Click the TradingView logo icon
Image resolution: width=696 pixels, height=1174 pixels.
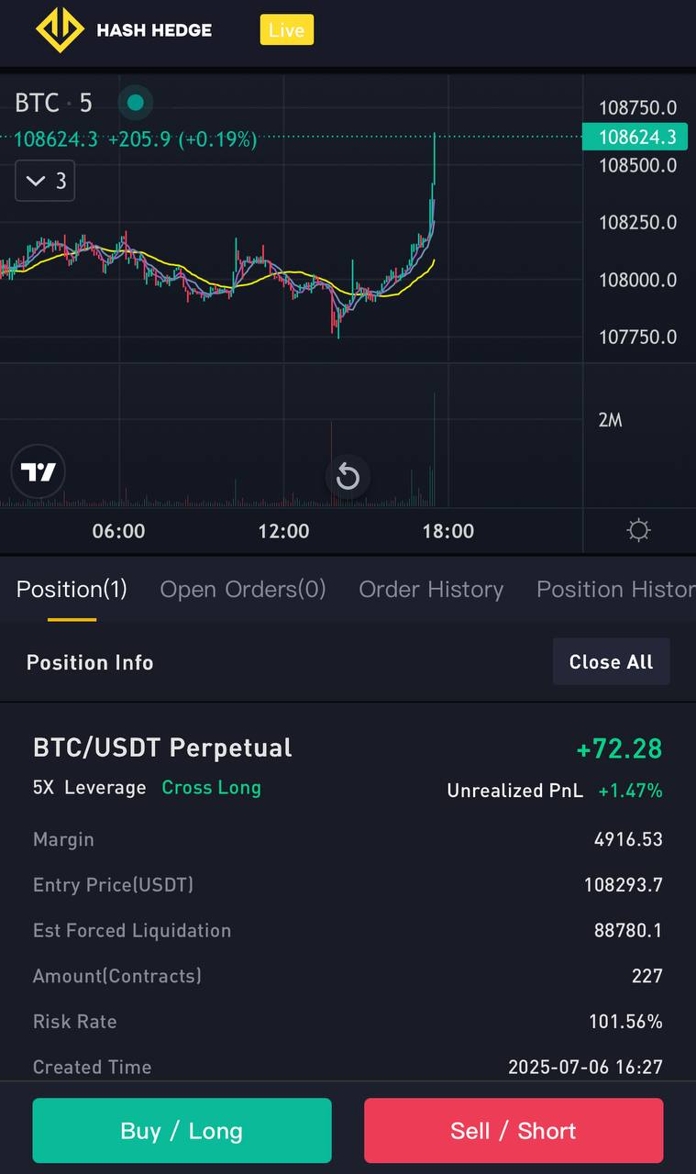point(39,473)
